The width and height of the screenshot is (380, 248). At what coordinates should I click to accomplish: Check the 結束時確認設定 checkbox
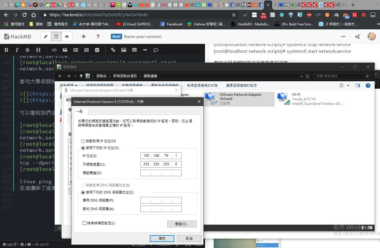coord(84,223)
